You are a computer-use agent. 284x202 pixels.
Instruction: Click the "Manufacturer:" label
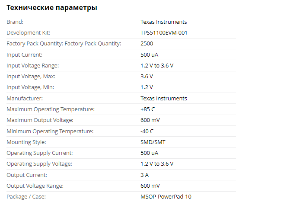click(x=25, y=99)
